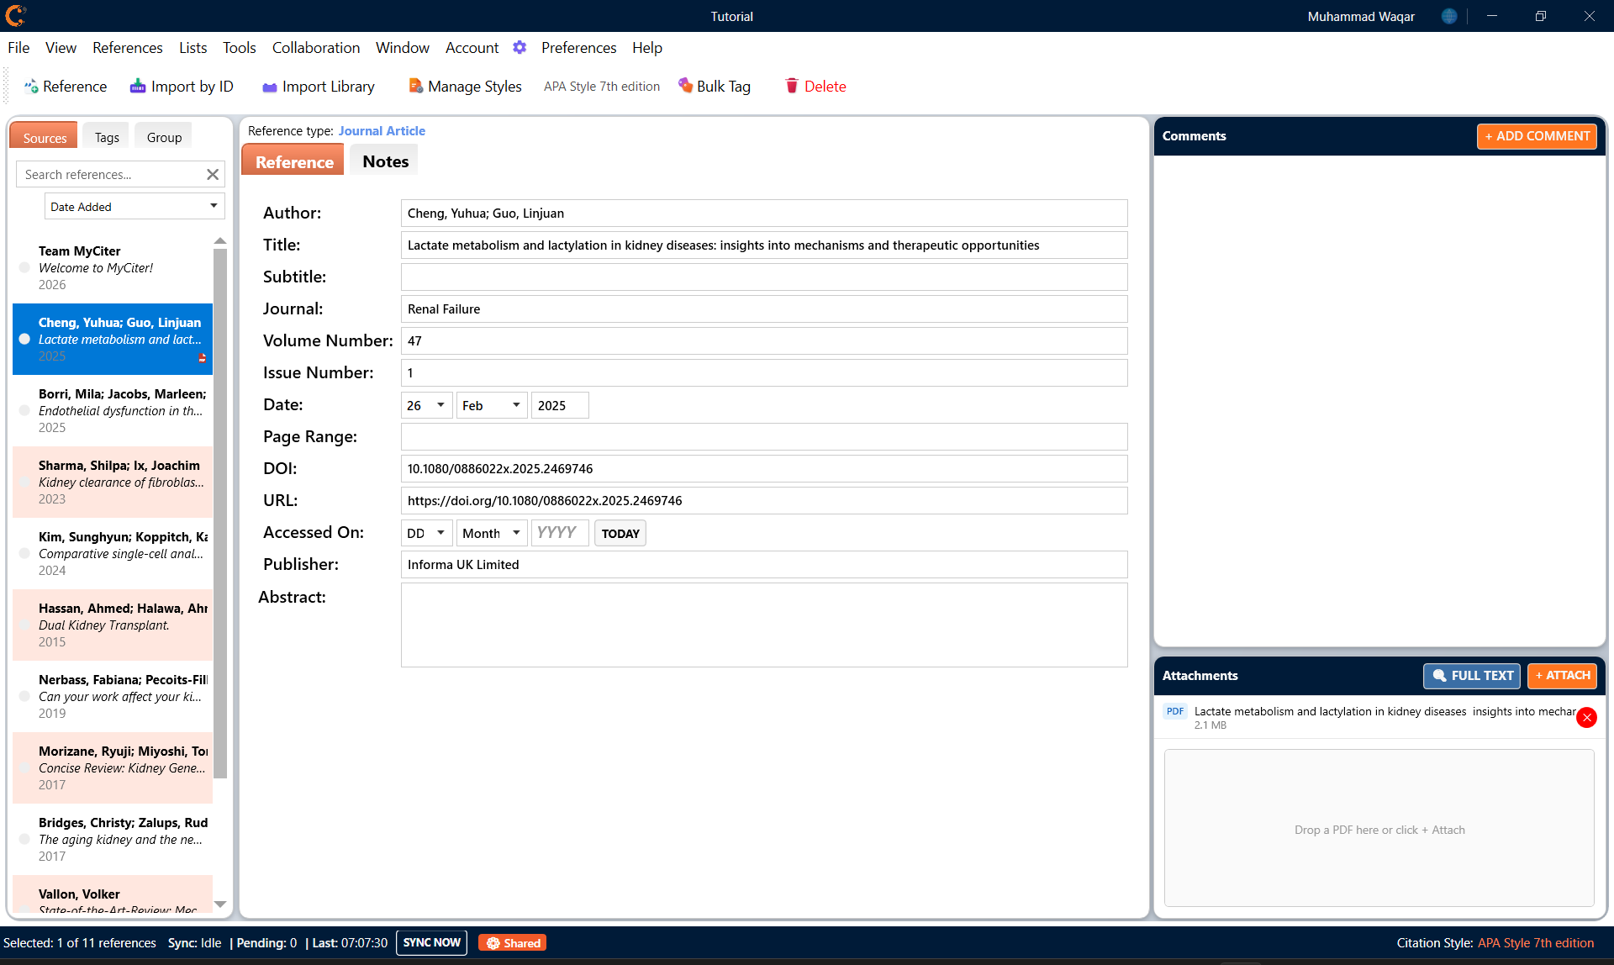Click the MyCiter logo icon
Image resolution: width=1614 pixels, height=965 pixels.
[x=15, y=15]
